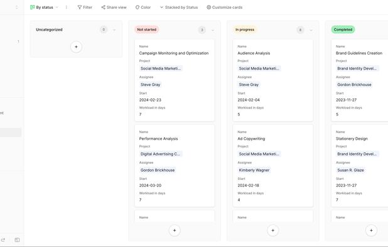Select the Not started status label
388x247 pixels.
point(147,29)
